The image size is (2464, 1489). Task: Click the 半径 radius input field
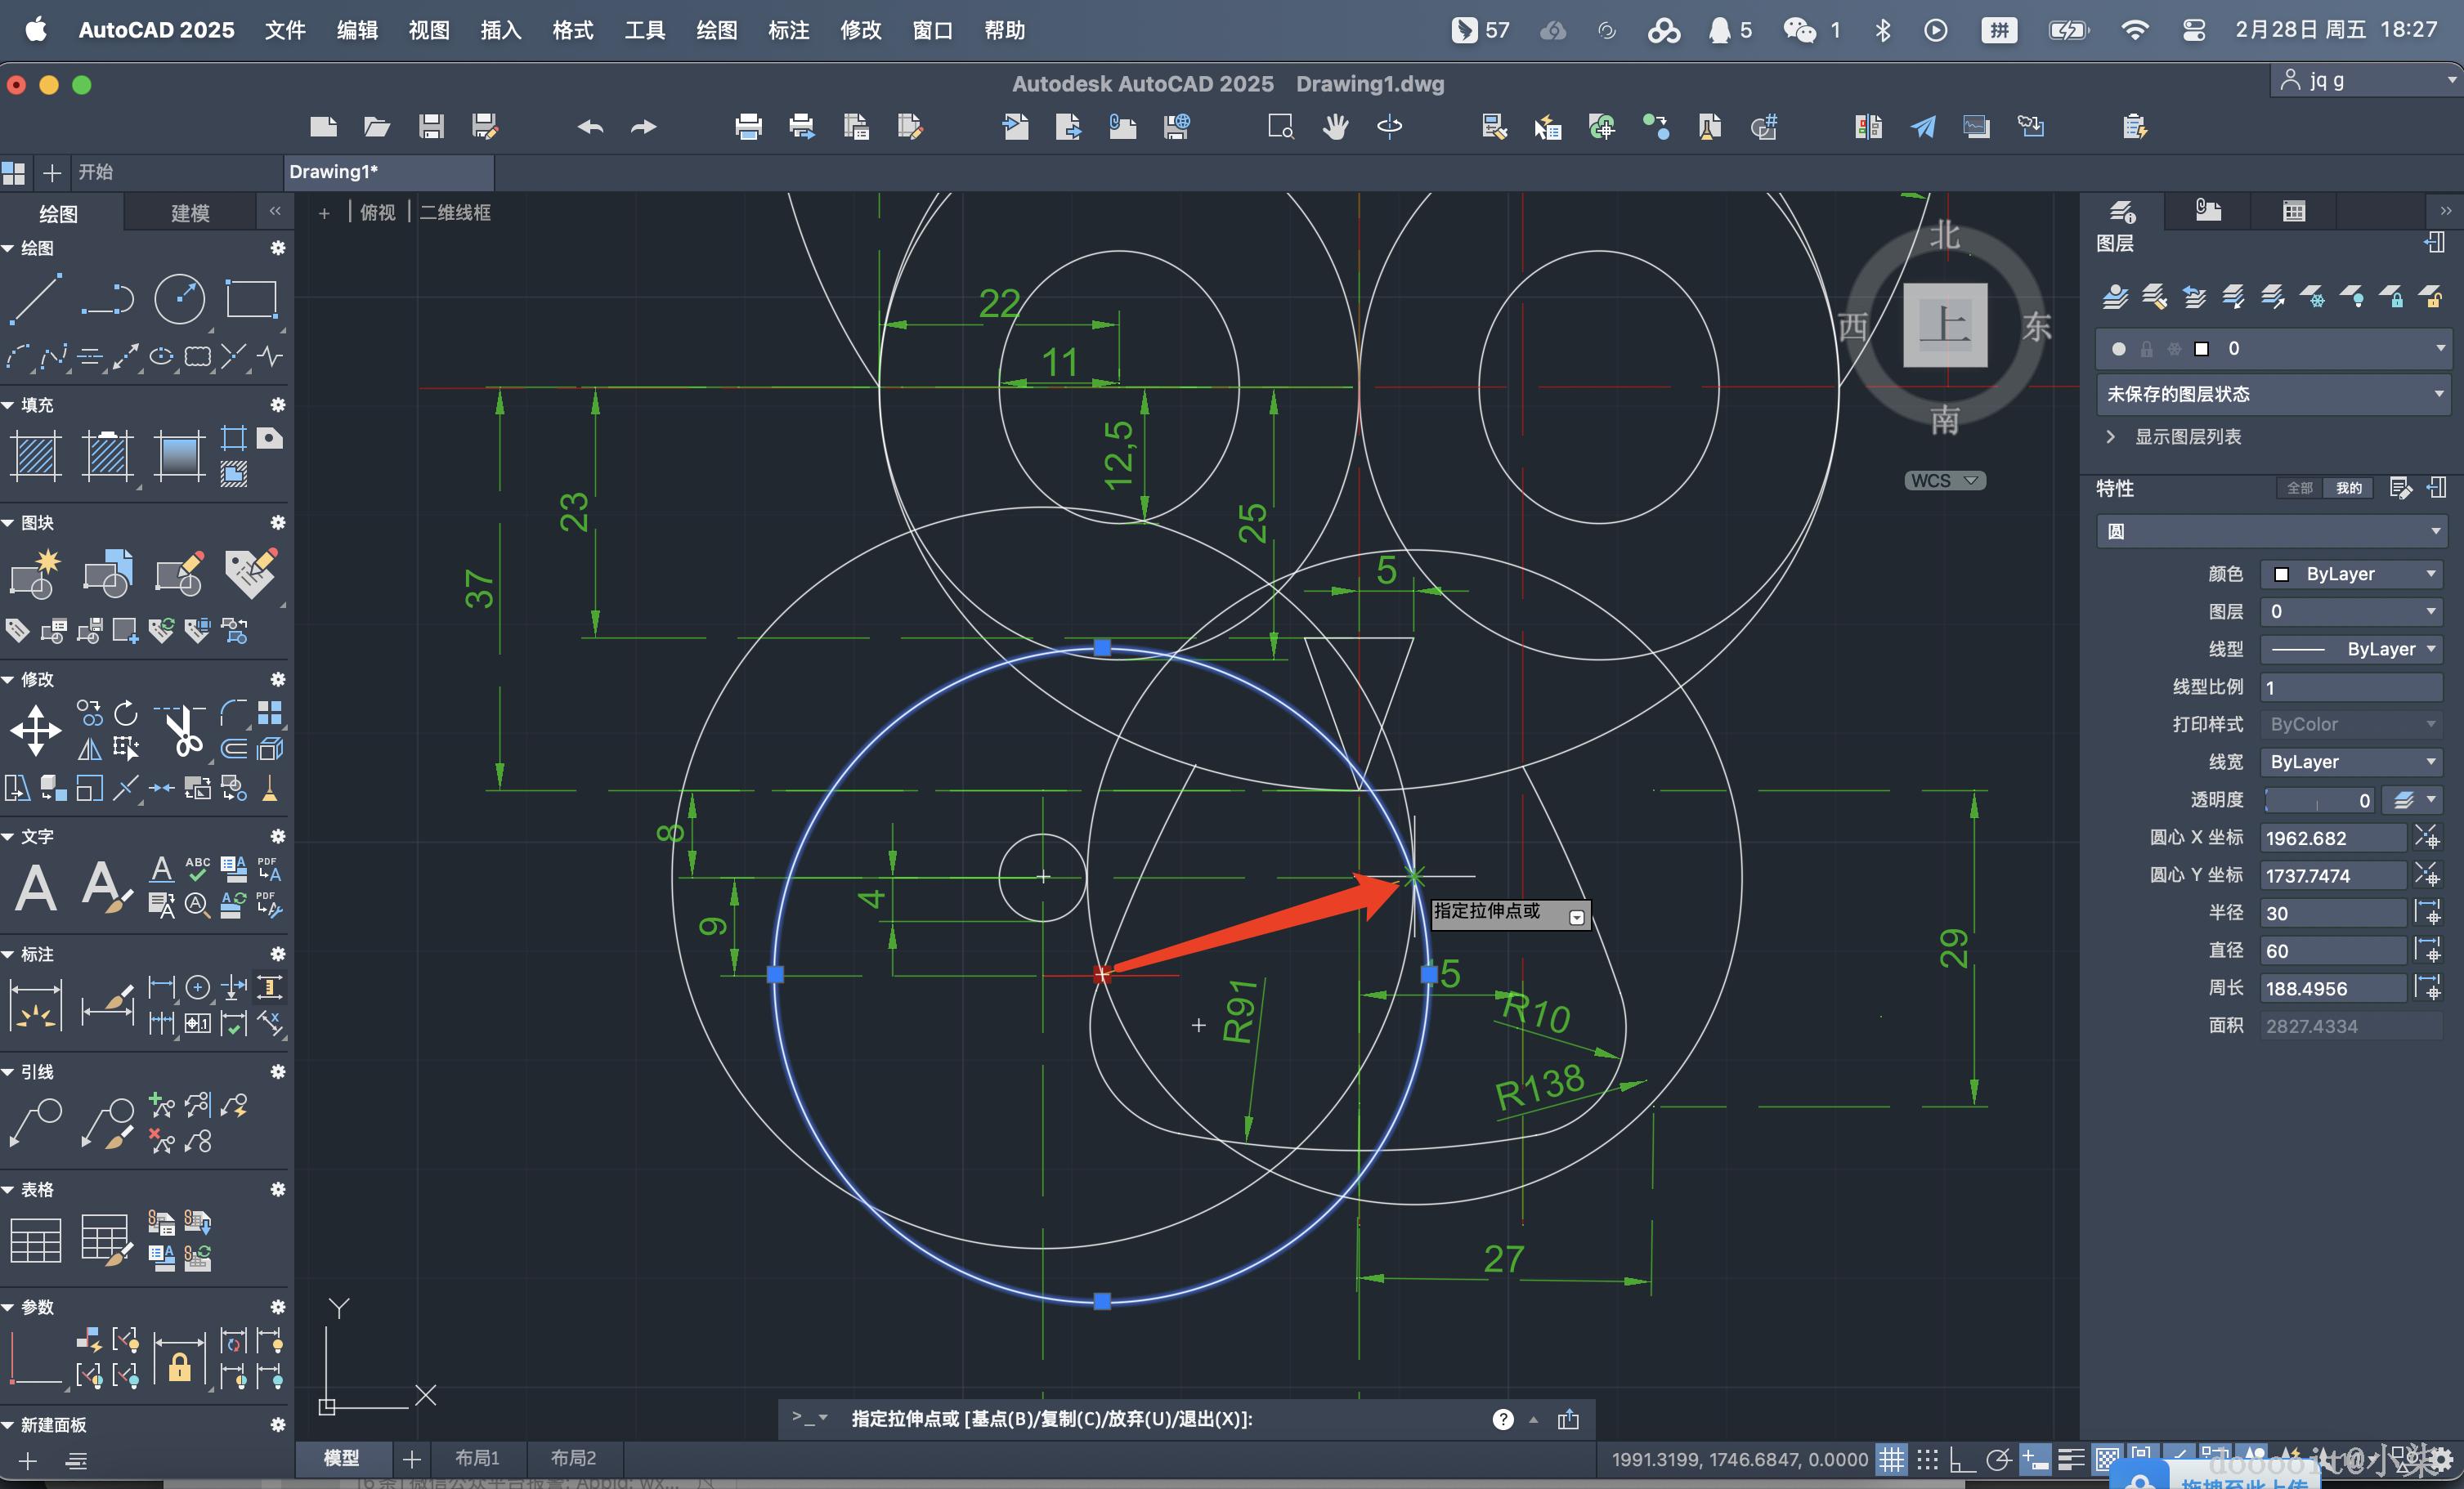(x=2333, y=914)
